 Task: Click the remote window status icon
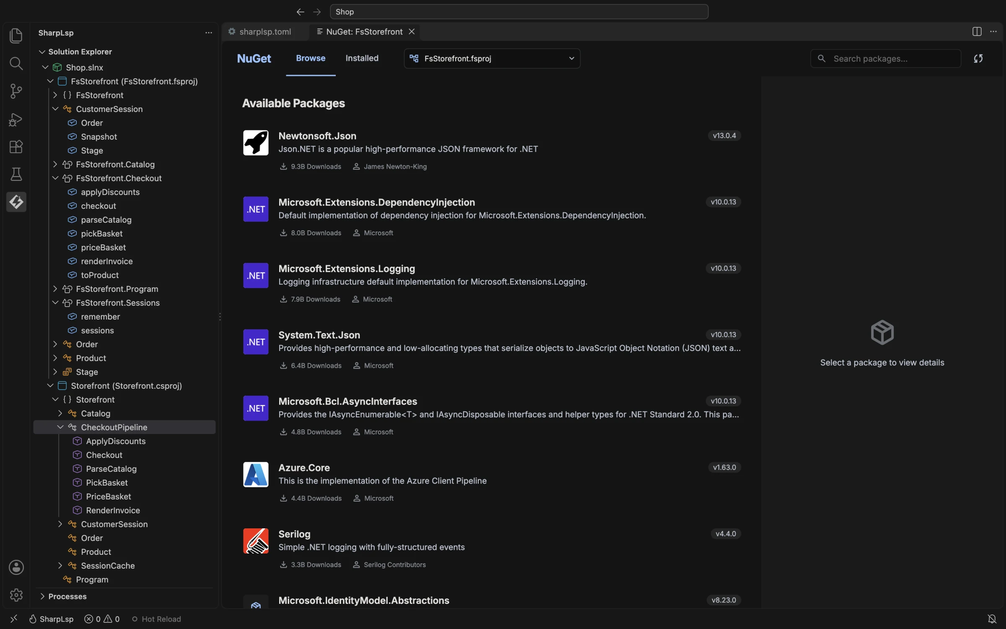13,619
